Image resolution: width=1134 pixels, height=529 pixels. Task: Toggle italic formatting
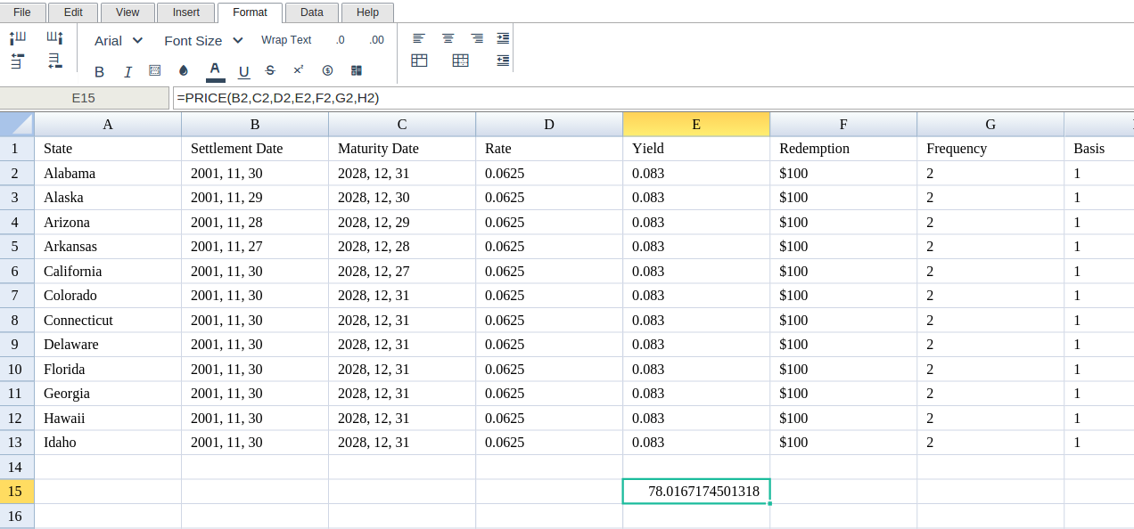(x=127, y=71)
